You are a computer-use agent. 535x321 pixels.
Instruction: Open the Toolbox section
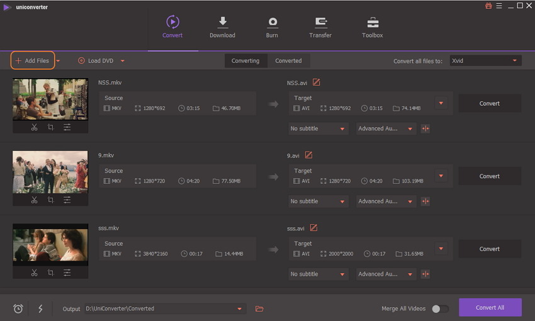click(372, 26)
